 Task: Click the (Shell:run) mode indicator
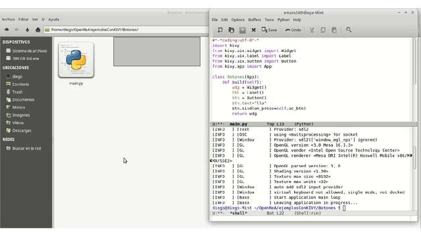(307, 213)
